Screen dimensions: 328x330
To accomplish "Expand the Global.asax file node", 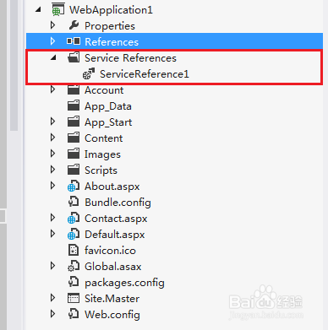I will (52, 266).
